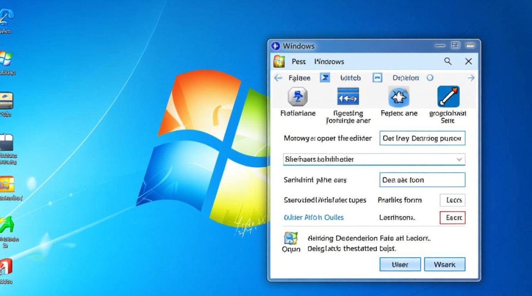
Task: Follow the blue Oulier Afoh Oulles link
Action: click(313, 217)
